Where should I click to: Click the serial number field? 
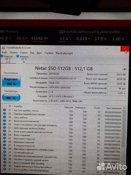[65, 78]
